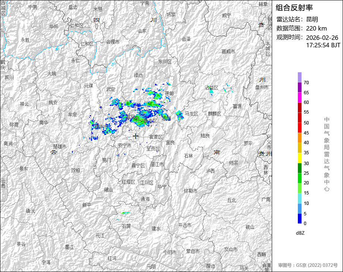Viewport: 343px width, 272px height.
Task: Click the cyan 10 dBZ legend swatch
Action: [300, 199]
